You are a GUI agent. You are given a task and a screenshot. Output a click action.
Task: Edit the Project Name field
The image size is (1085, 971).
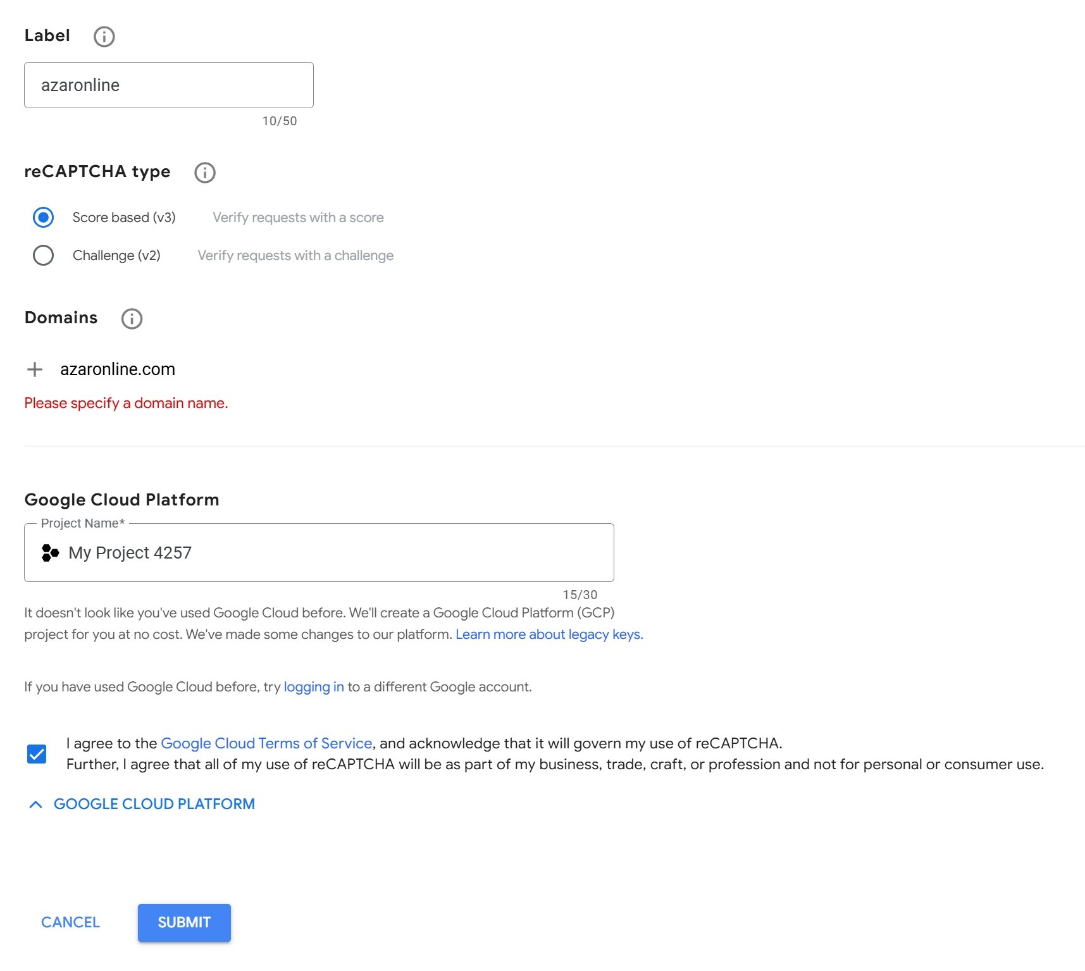point(329,553)
